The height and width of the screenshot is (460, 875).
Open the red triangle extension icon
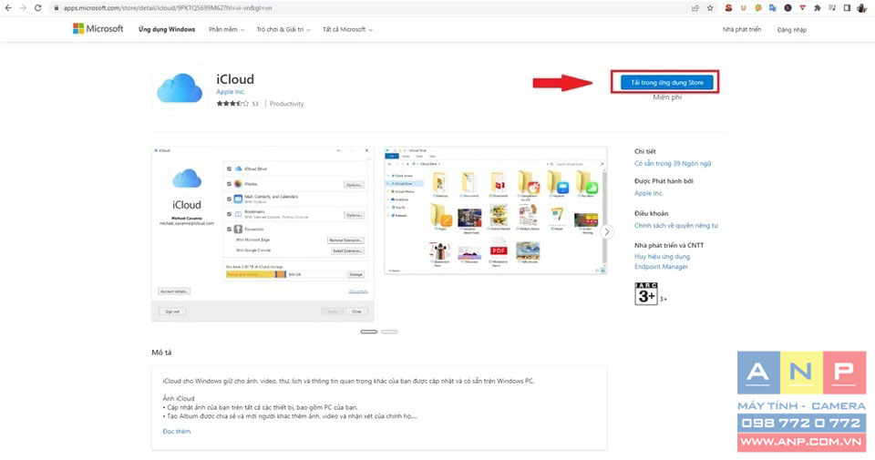[802, 8]
